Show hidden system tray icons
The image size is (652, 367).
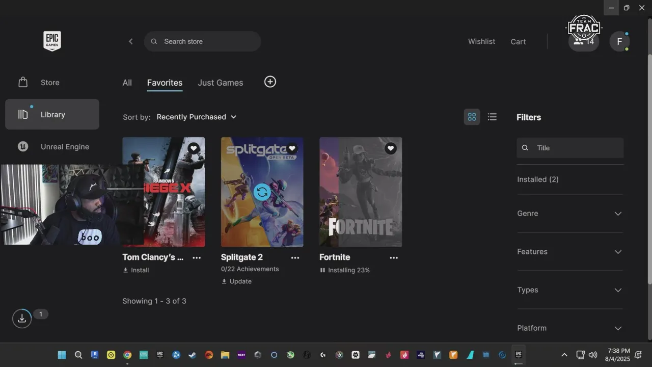564,355
